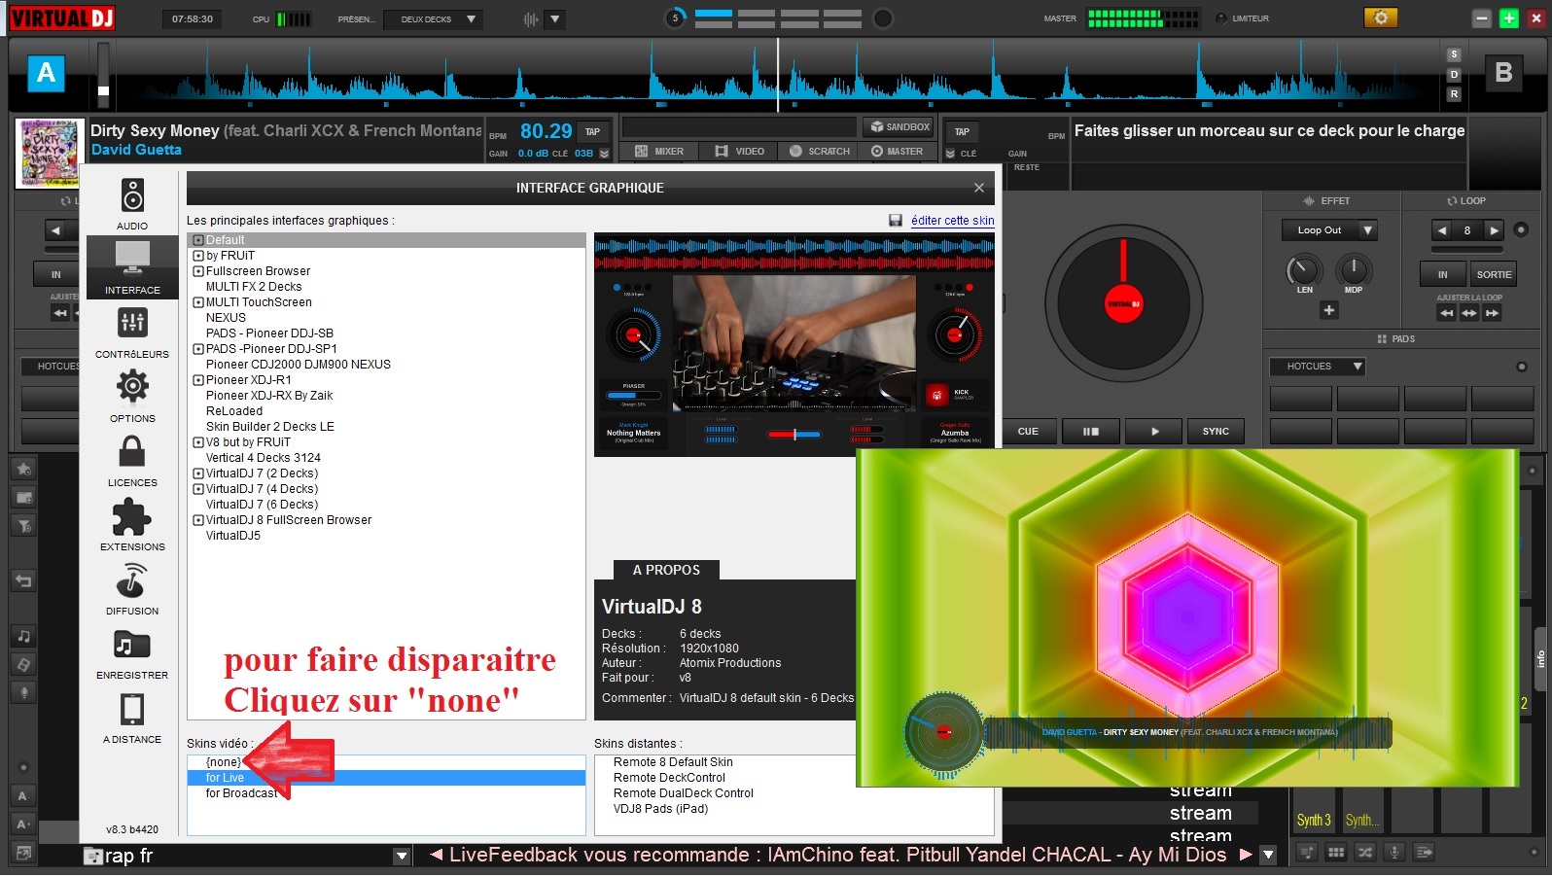Halve loop size with deck B left arrow
The width and height of the screenshot is (1552, 877).
pyautogui.click(x=1442, y=230)
